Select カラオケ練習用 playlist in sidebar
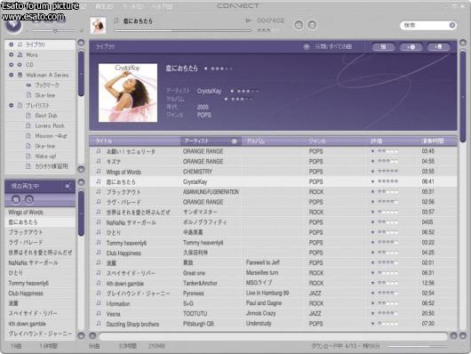This screenshot has height=354, width=471. (52, 166)
